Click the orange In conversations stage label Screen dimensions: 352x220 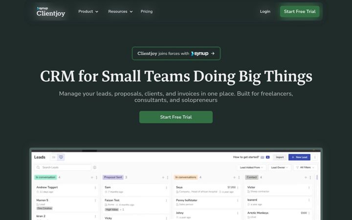pyautogui.click(x=186, y=177)
